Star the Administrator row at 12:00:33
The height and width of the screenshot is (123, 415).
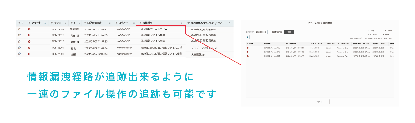pyautogui.click(x=19, y=54)
